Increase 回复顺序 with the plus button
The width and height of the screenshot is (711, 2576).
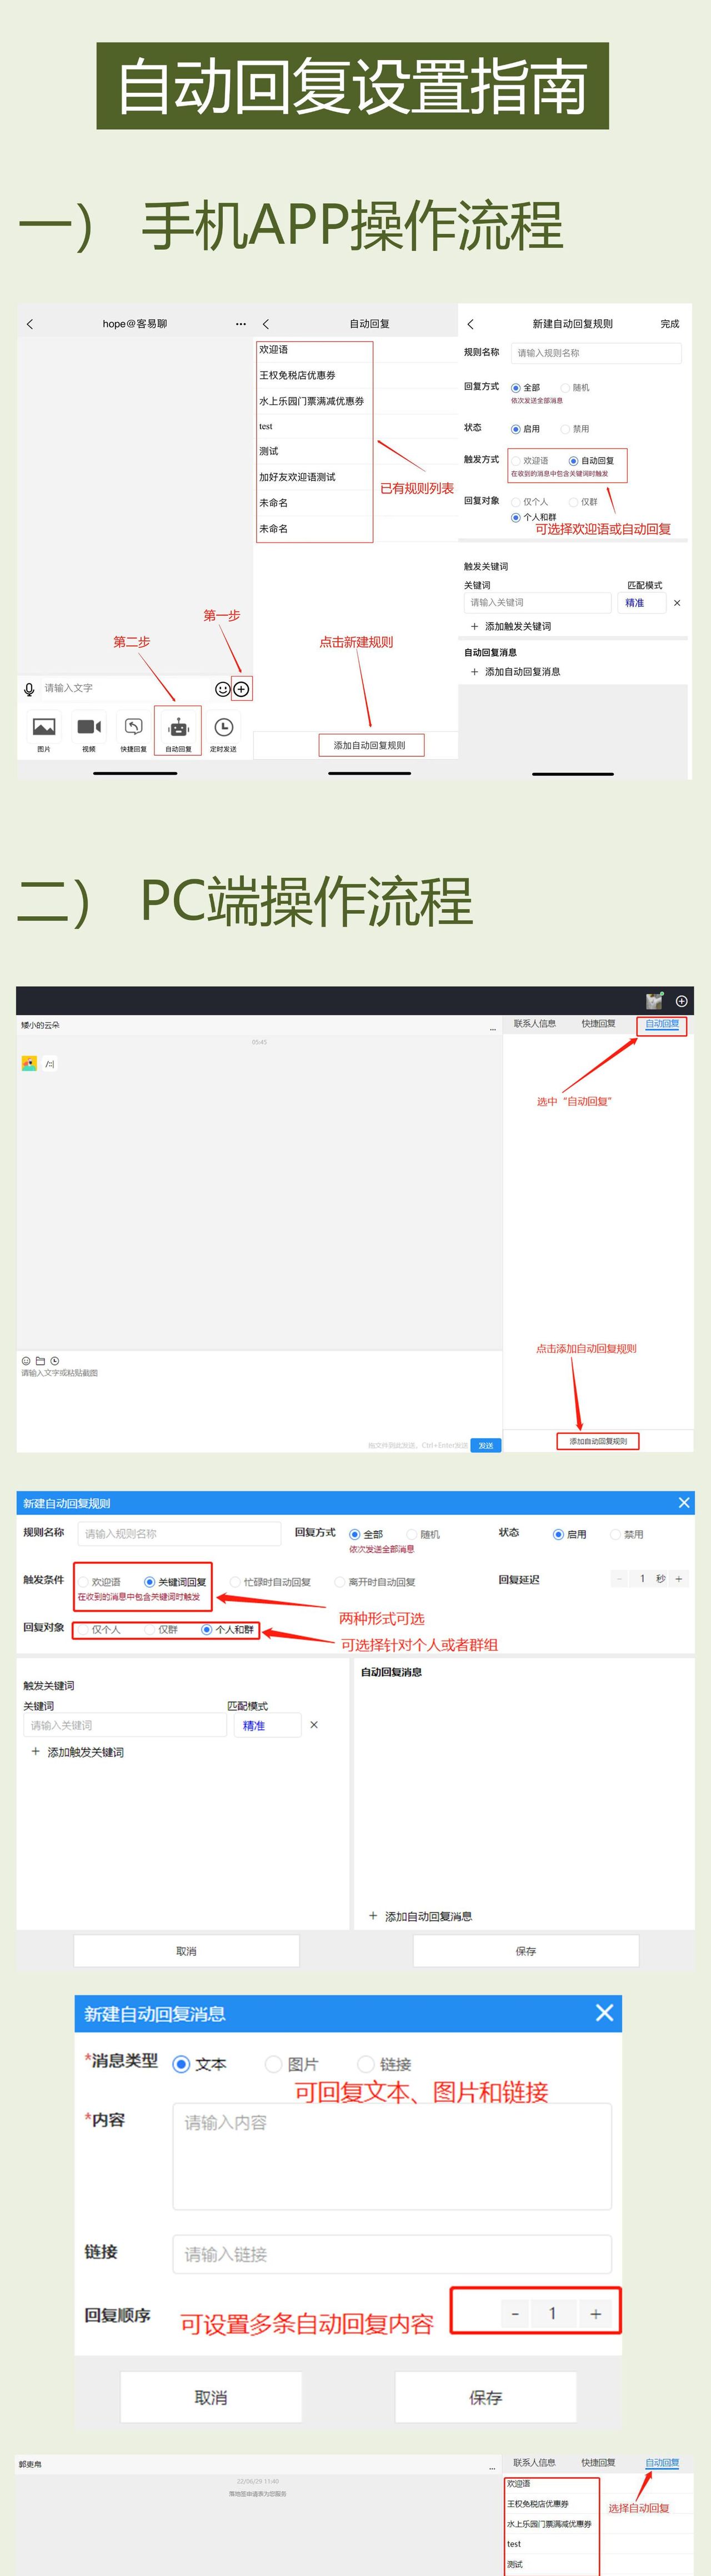click(x=595, y=2313)
